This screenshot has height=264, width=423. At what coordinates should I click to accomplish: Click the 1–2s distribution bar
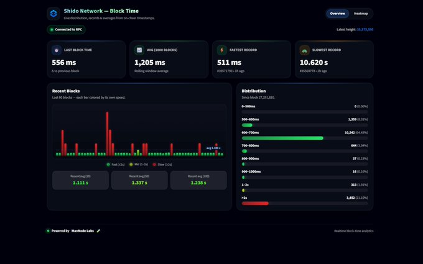tap(305, 190)
